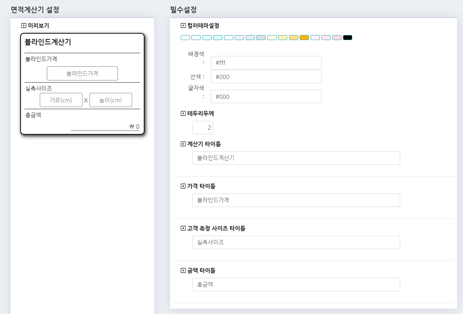Click the 선색 color code input
Screen dimensions: 463x314
[266, 77]
